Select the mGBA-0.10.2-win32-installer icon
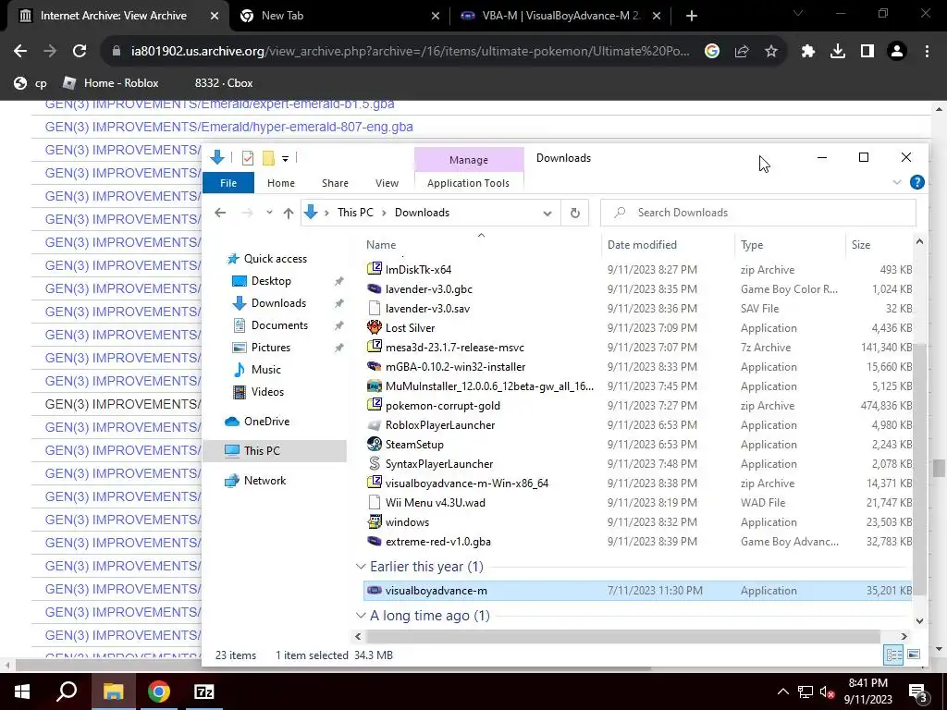 click(x=375, y=366)
